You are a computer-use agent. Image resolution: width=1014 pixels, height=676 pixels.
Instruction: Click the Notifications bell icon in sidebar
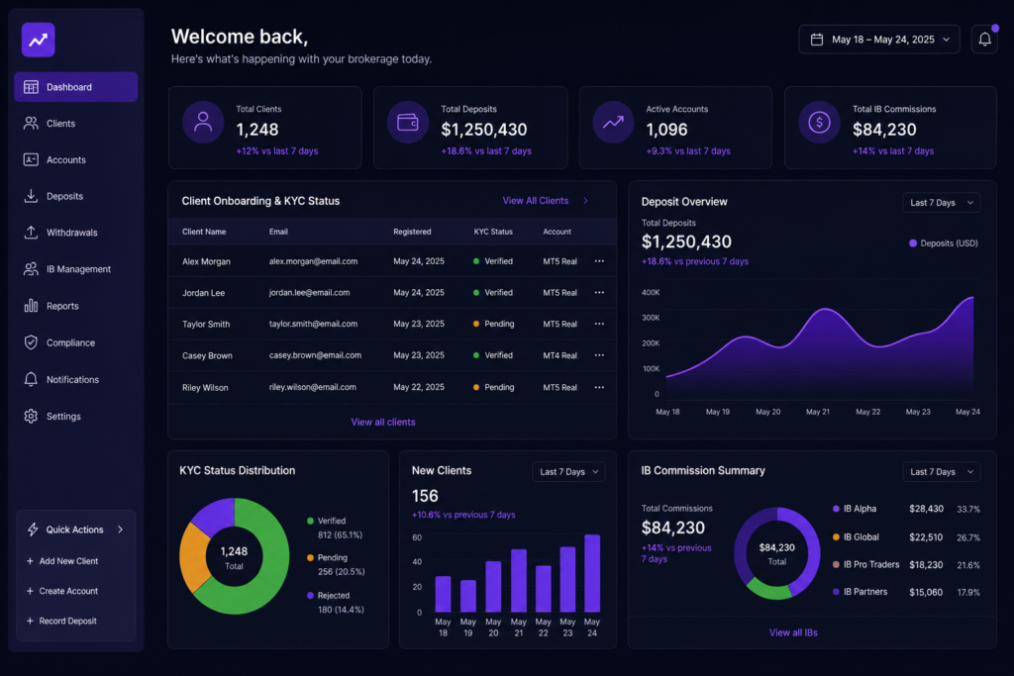click(x=31, y=379)
